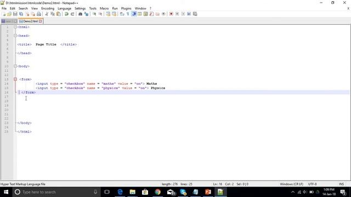Open the Function List icon

[x=151, y=14]
